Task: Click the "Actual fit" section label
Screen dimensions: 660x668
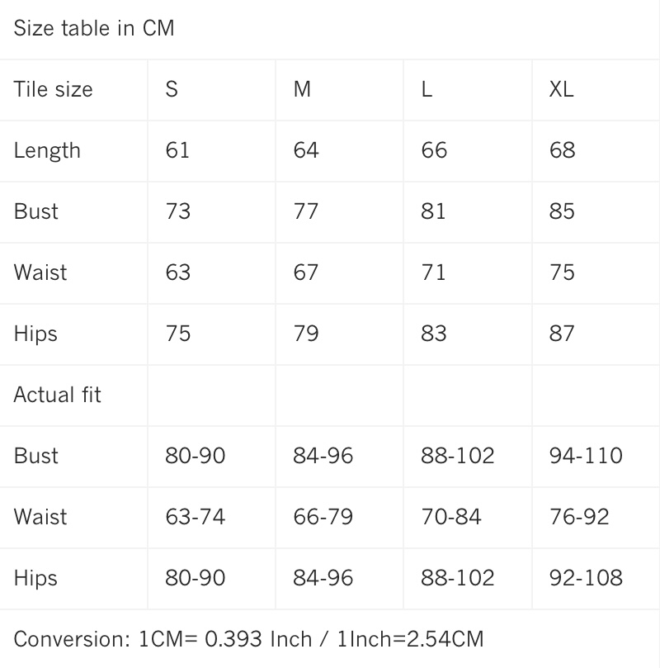Action: tap(58, 395)
